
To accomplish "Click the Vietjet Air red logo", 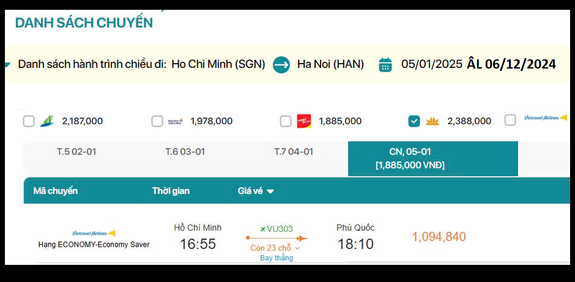I will click(304, 121).
